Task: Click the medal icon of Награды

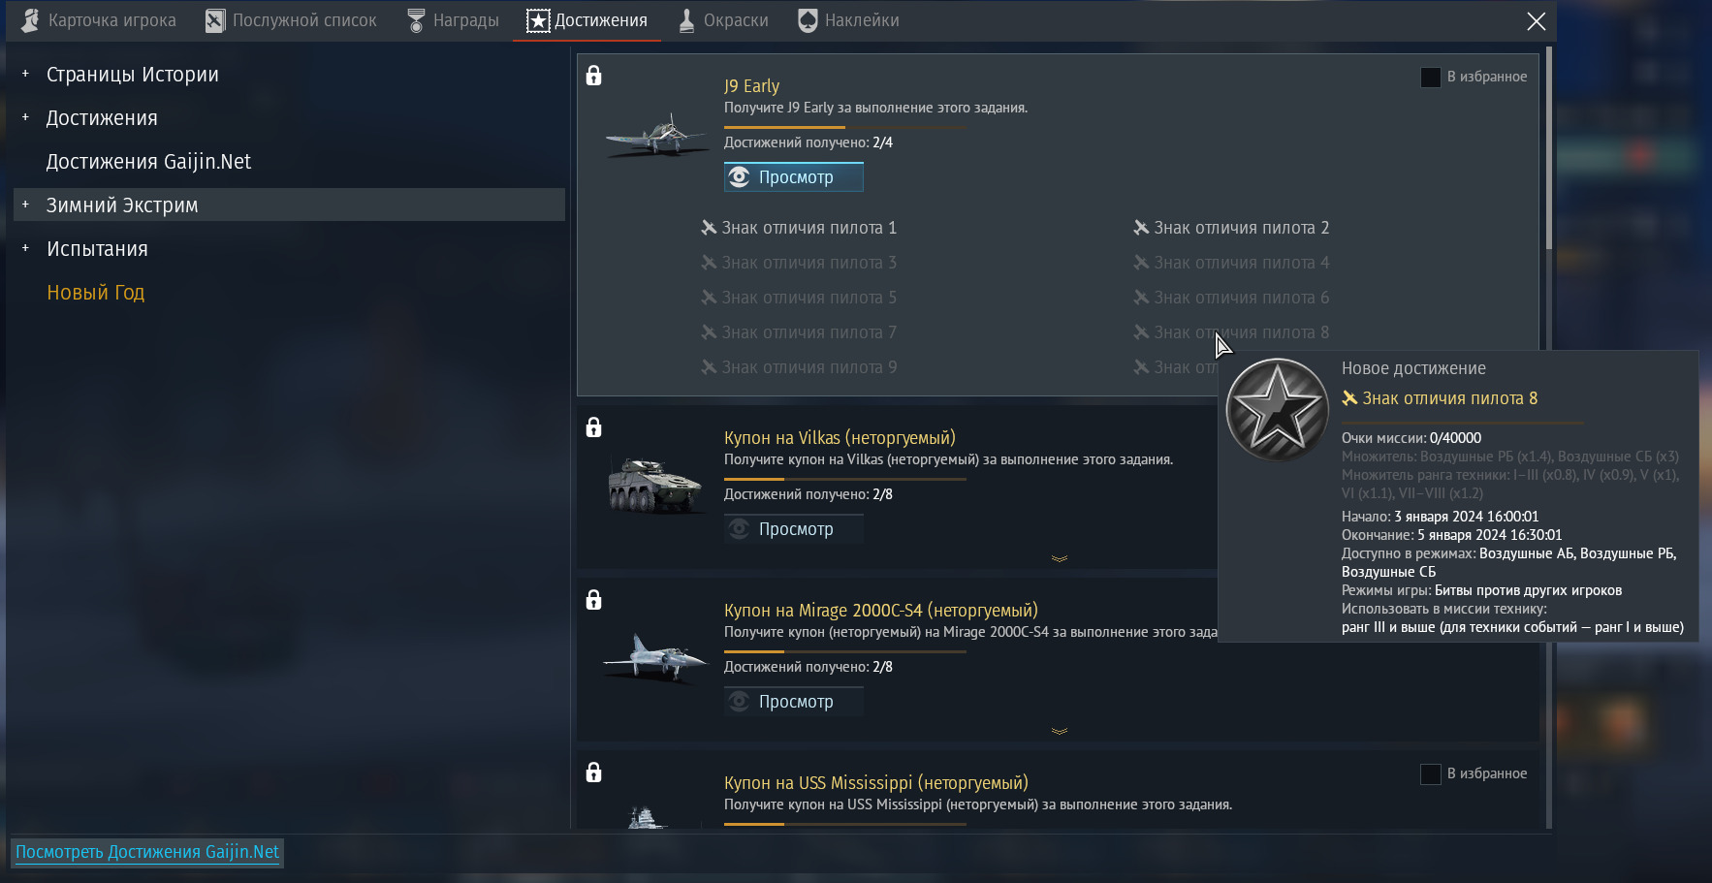Action: pos(416,20)
